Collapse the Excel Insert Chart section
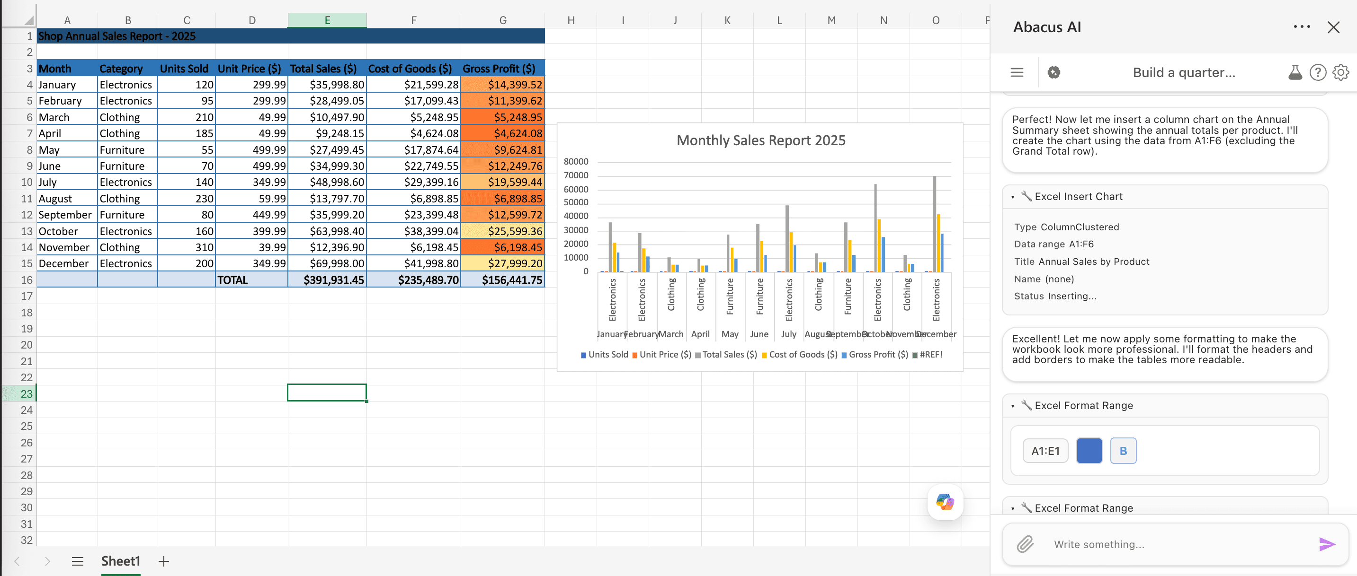Image resolution: width=1357 pixels, height=576 pixels. click(1012, 197)
